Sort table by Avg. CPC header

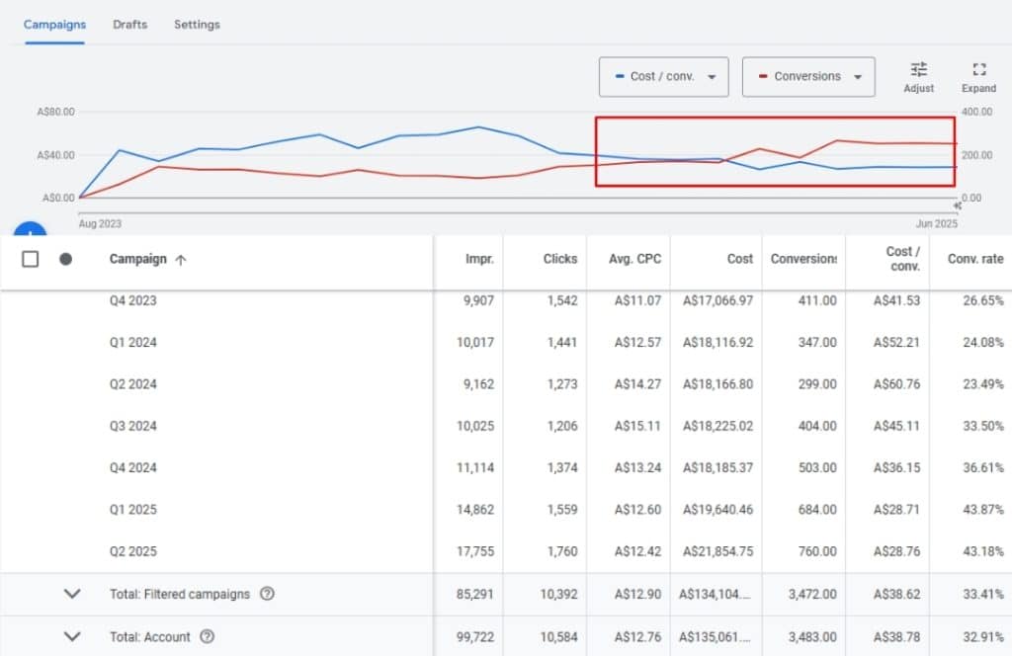click(x=634, y=259)
